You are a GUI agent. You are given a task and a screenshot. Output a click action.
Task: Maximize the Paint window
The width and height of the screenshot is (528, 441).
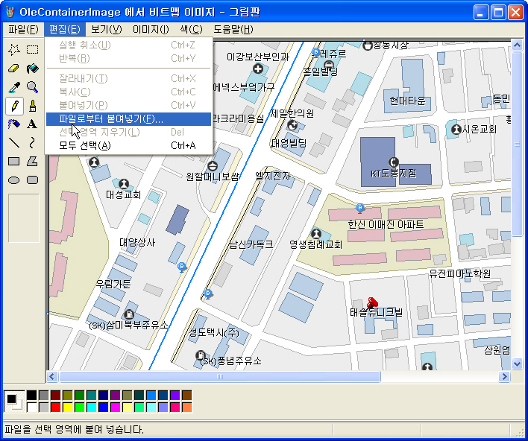pyautogui.click(x=498, y=13)
